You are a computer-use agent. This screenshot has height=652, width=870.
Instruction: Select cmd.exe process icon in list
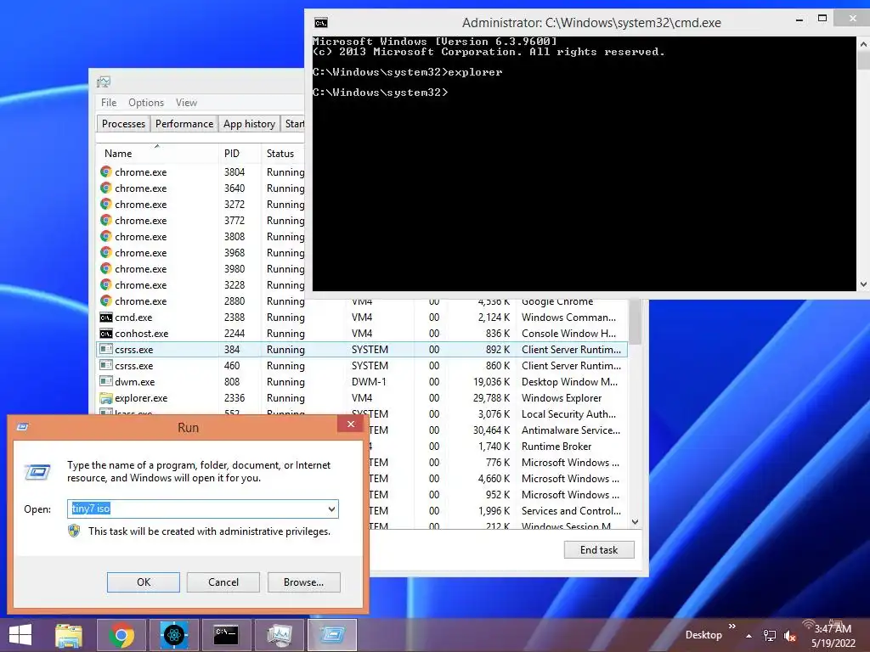point(106,318)
